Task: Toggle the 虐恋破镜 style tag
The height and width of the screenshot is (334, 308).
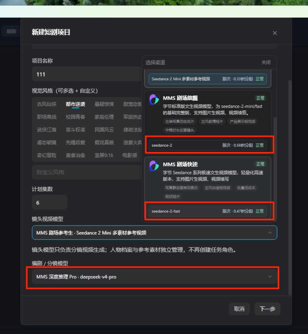Action: pyautogui.click(x=47, y=142)
